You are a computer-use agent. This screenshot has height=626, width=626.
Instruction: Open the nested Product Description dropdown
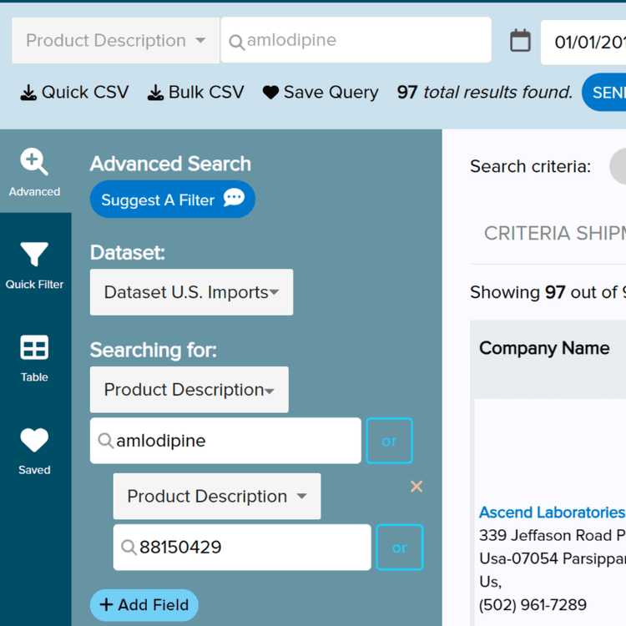[x=217, y=497]
